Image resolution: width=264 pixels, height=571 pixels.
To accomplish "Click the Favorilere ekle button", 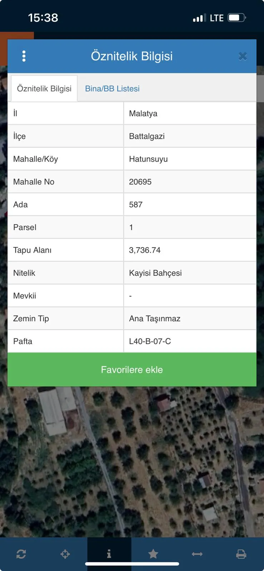I will [x=132, y=370].
